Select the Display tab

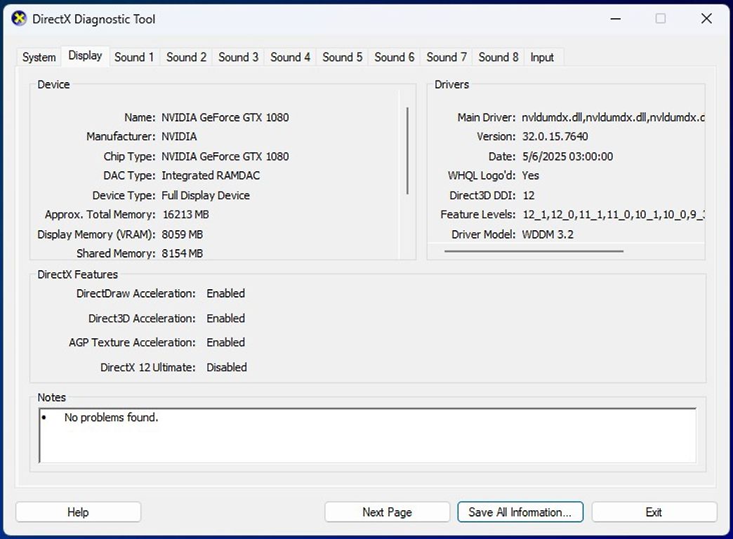tap(85, 55)
